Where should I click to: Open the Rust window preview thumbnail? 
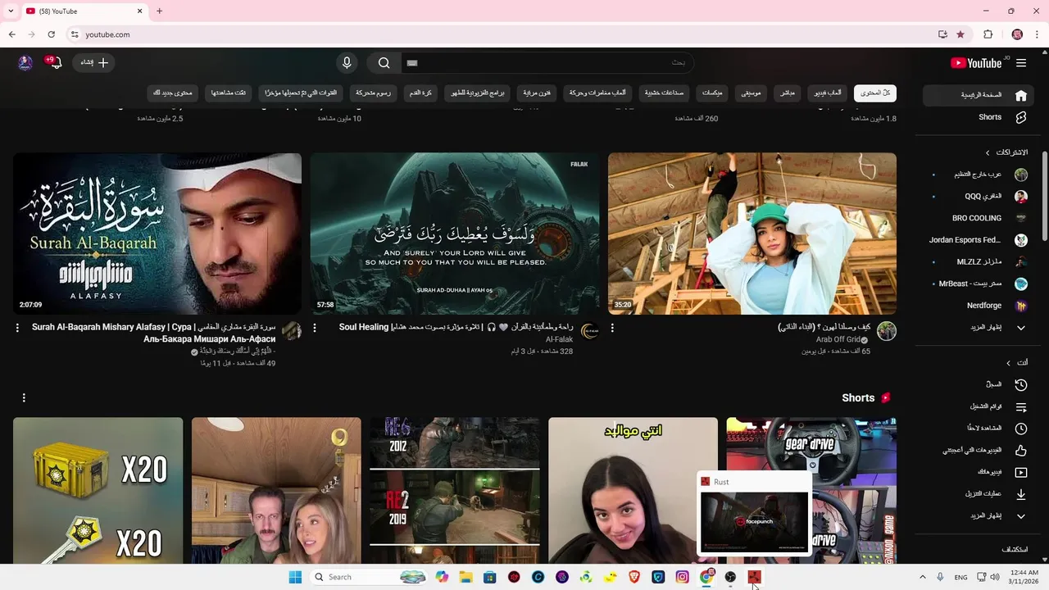click(754, 521)
